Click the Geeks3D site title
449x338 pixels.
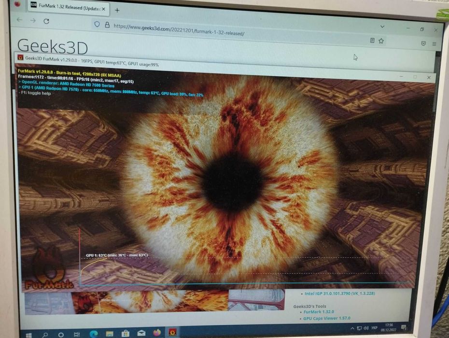53,46
